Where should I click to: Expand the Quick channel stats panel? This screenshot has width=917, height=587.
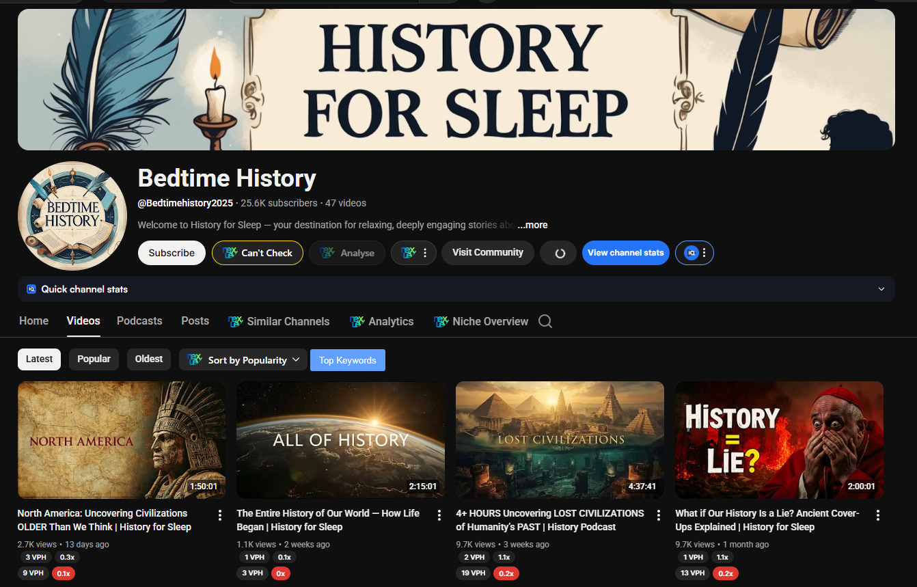click(x=881, y=289)
